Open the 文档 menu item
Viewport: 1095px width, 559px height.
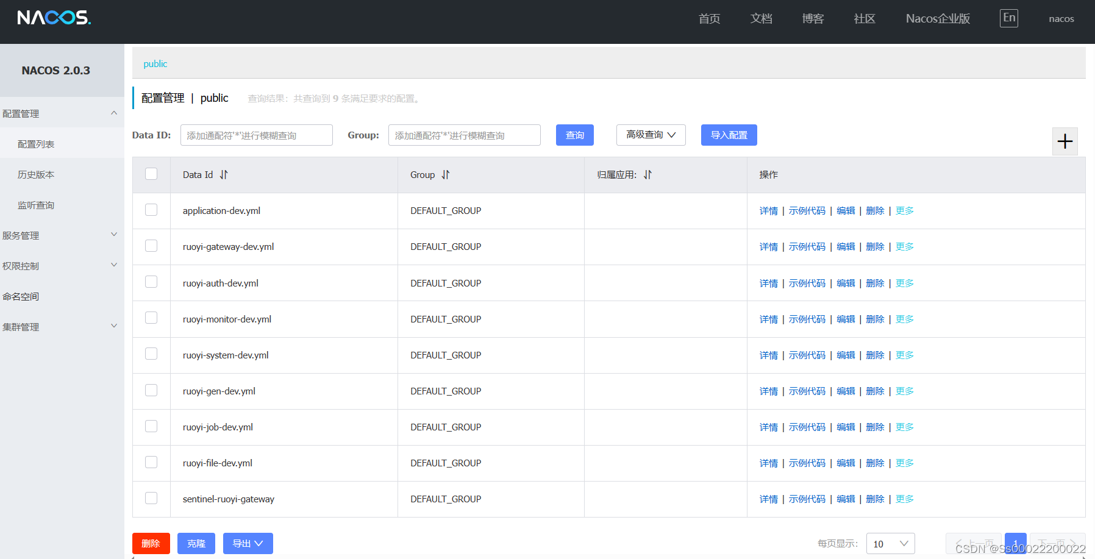[x=760, y=18]
